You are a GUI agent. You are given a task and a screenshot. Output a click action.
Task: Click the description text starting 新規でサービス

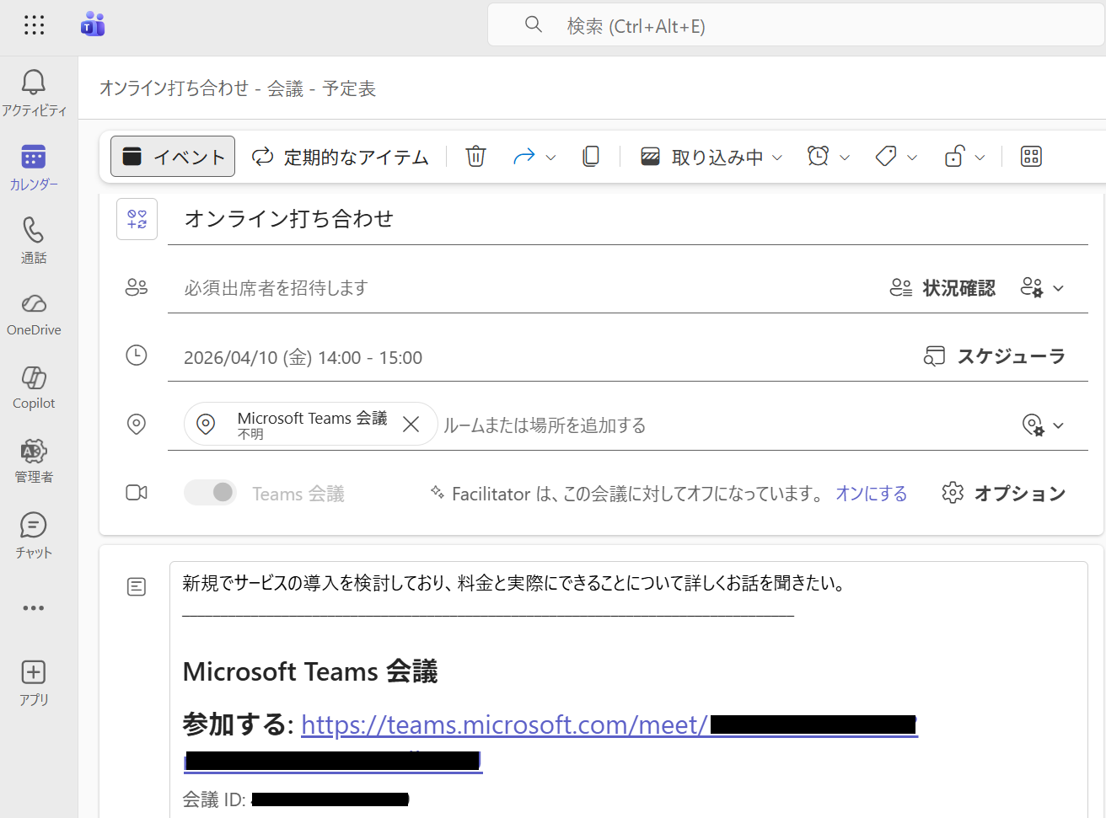coord(514,583)
